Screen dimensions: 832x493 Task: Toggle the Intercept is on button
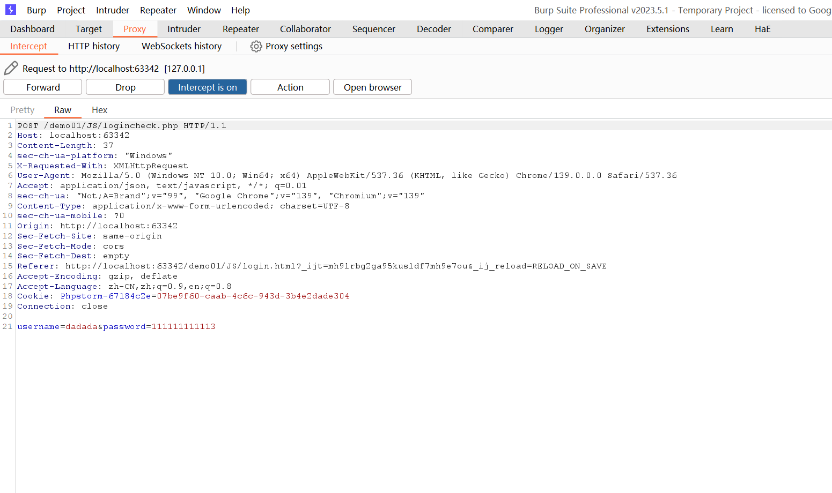(x=208, y=87)
